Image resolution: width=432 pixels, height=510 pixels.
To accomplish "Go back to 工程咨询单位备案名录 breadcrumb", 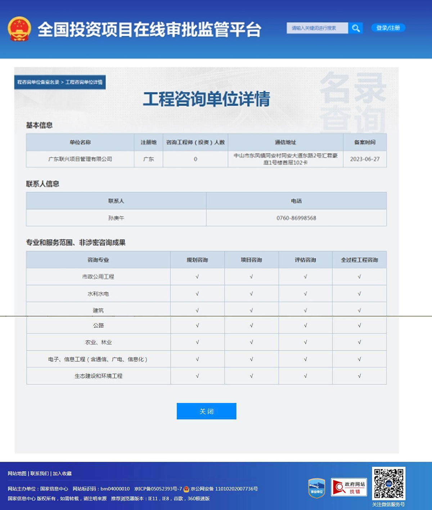I will pyautogui.click(x=38, y=82).
